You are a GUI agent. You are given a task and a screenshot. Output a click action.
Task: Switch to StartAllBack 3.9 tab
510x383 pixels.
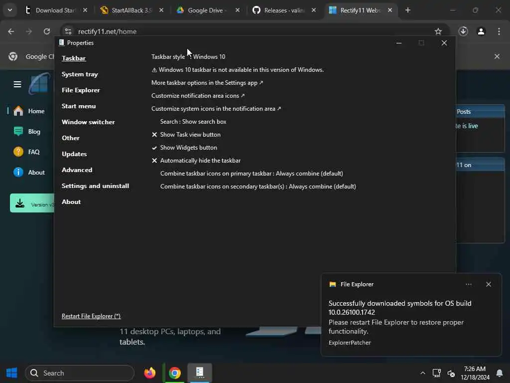(131, 10)
